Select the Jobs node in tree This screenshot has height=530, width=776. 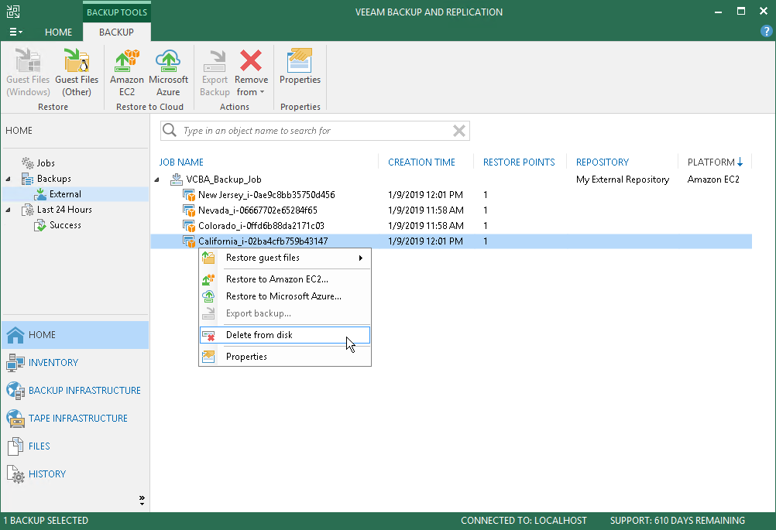[46, 163]
